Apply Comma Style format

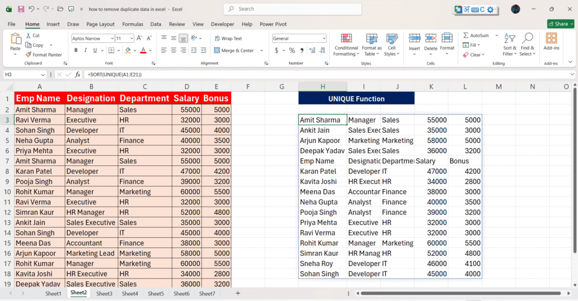302,50
